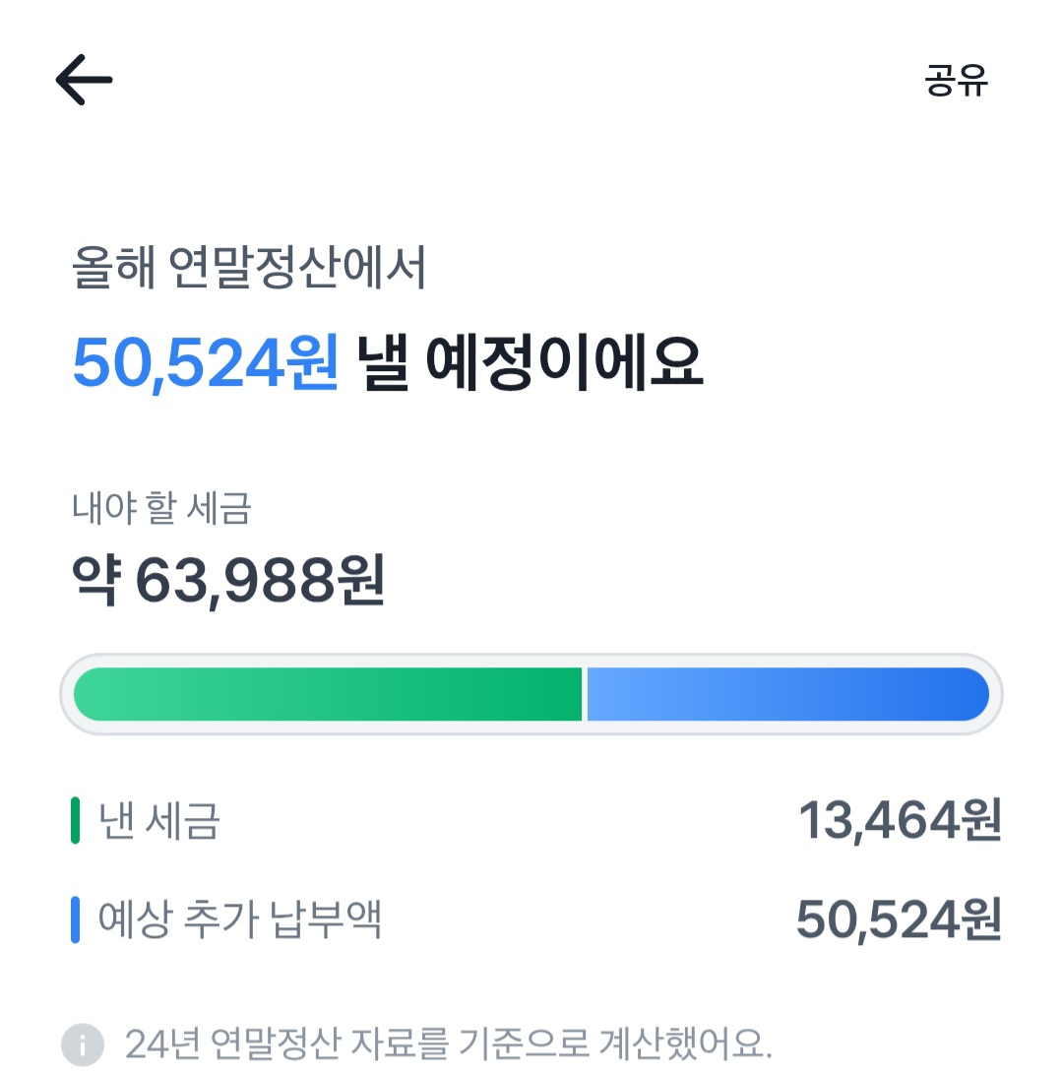Click the blue additional-payment bar segment

click(787, 694)
